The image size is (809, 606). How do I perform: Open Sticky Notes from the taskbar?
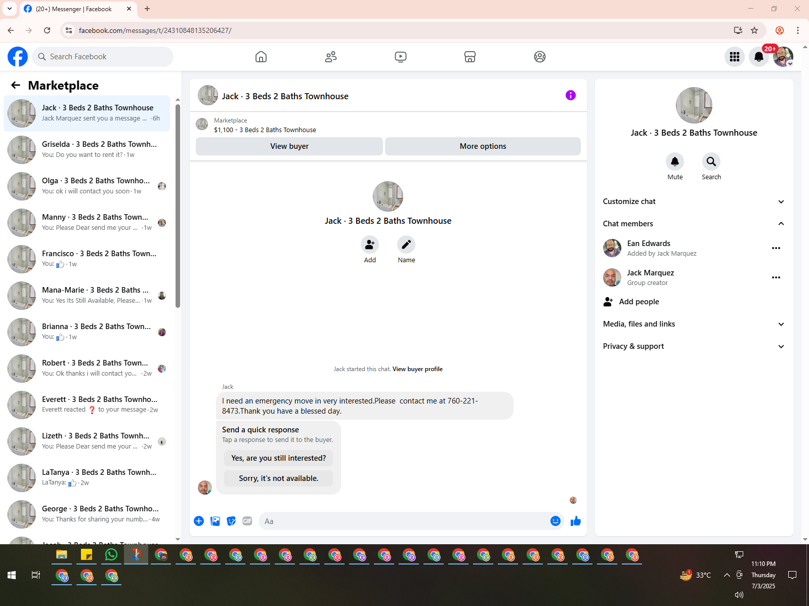click(x=87, y=555)
